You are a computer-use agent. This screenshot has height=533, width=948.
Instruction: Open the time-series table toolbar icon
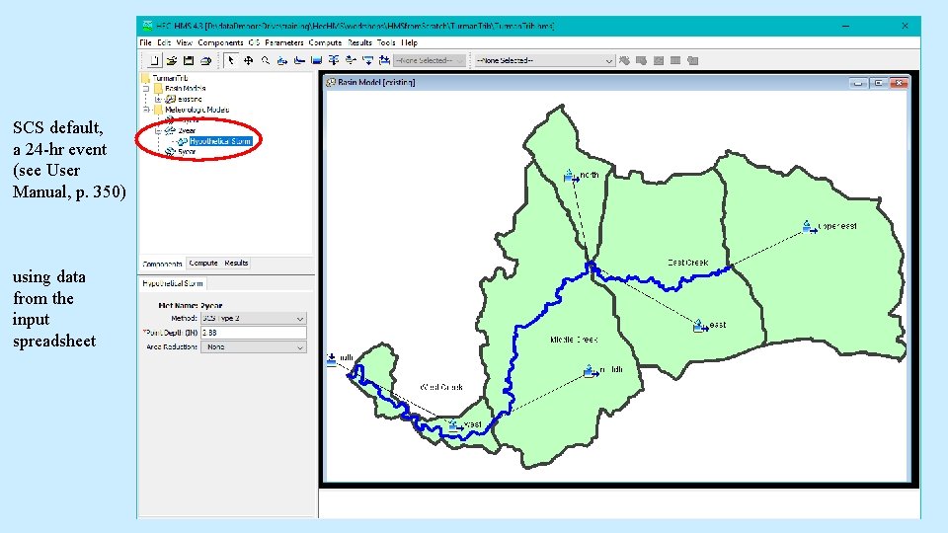tap(693, 60)
